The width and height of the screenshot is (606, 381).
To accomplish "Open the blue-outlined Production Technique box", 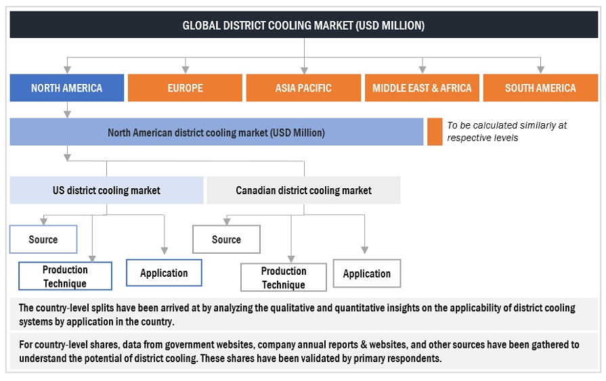I will (x=65, y=276).
